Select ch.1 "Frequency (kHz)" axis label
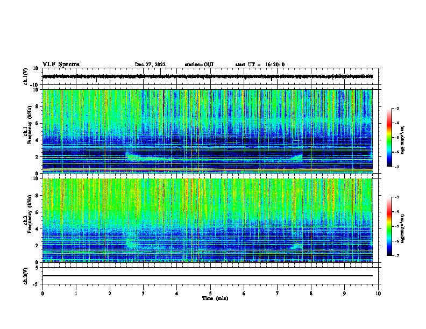 click(x=30, y=125)
